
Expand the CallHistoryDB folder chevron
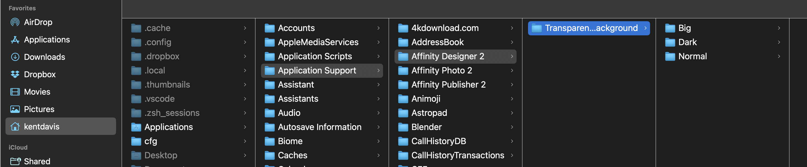[512, 141]
